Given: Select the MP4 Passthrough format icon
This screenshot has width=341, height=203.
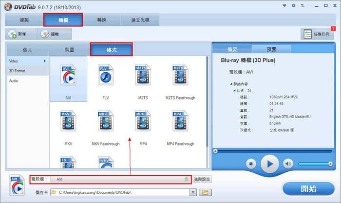Looking at the screenshot, I should 180,121.
